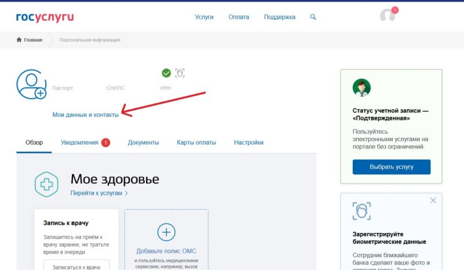The image size is (464, 270).
Task: Click the home icon in breadcrumb
Action: click(x=19, y=39)
